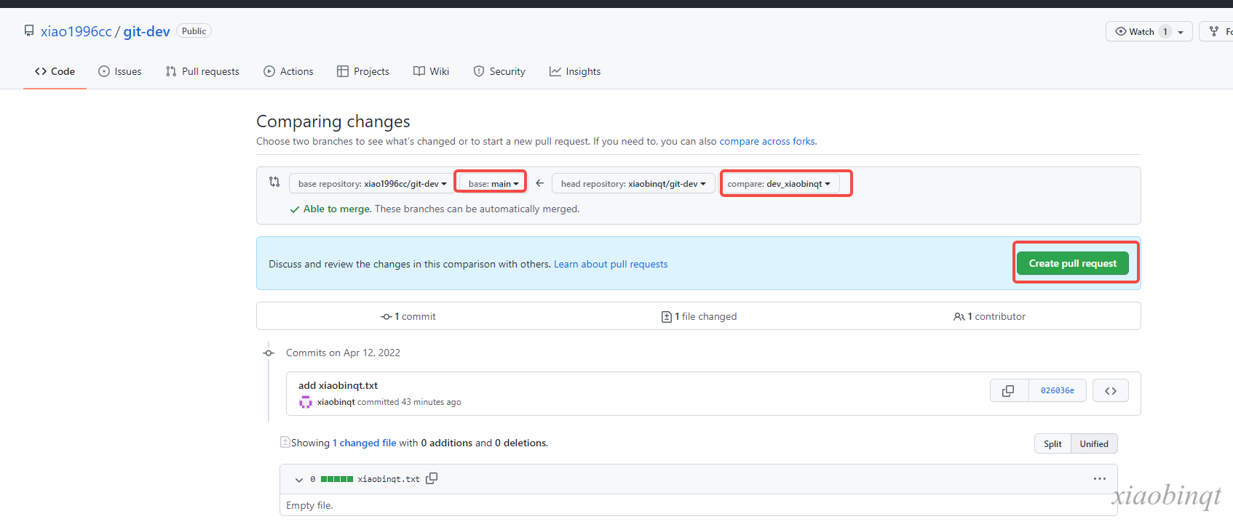Open the xiaobinqt committer profile link
The height and width of the screenshot is (527, 1233).
click(336, 402)
